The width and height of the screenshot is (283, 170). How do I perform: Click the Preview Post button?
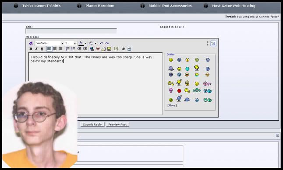point(117,125)
